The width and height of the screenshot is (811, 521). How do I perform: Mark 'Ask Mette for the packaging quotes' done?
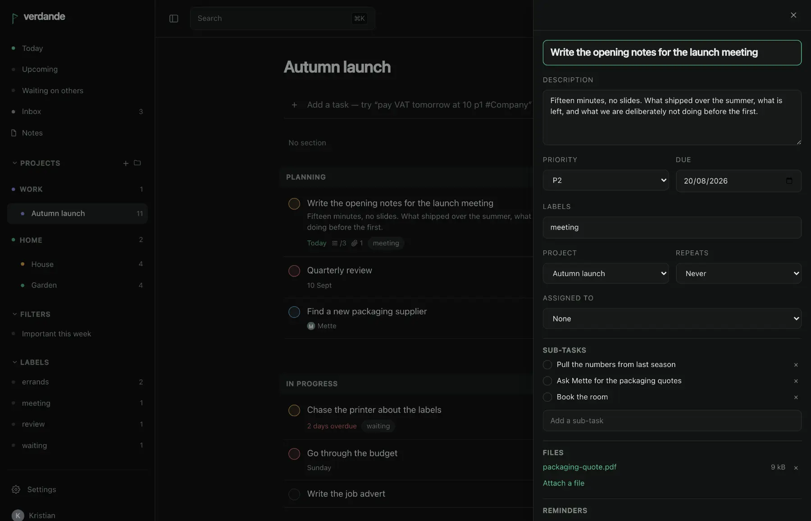[547, 381]
